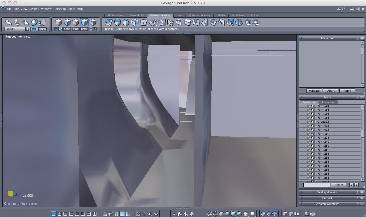Enable RING selection mode
This screenshot has width=366, height=217.
(x=76, y=29)
